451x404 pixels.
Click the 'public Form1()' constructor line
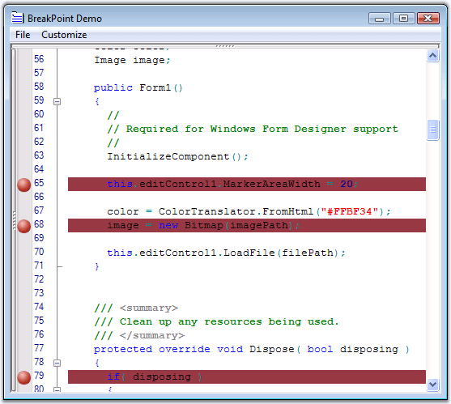click(138, 87)
